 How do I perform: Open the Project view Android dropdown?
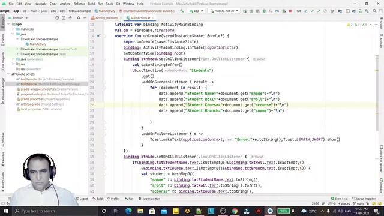click(x=18, y=18)
